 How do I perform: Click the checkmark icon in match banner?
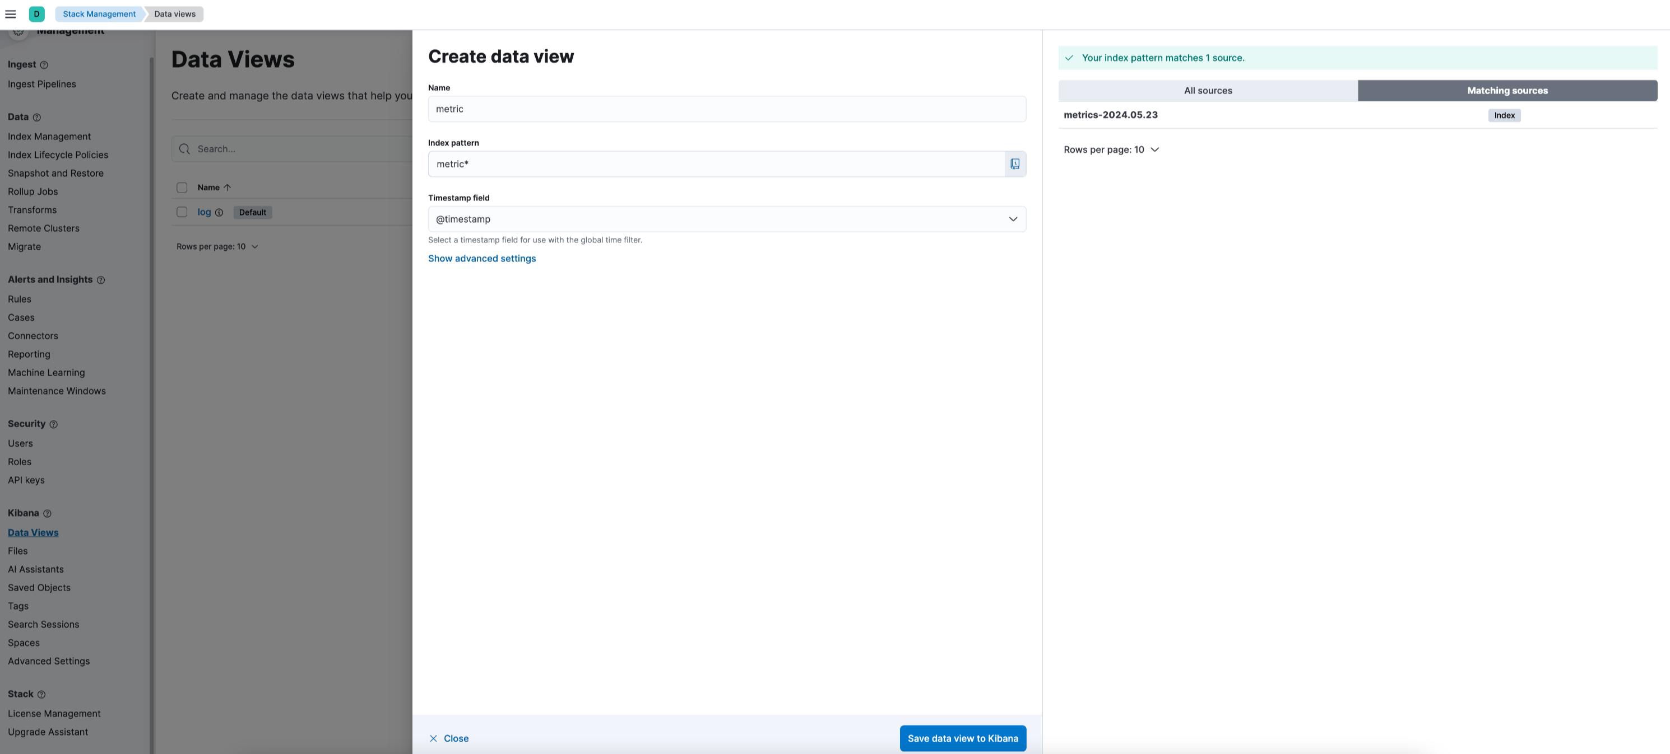tap(1069, 58)
